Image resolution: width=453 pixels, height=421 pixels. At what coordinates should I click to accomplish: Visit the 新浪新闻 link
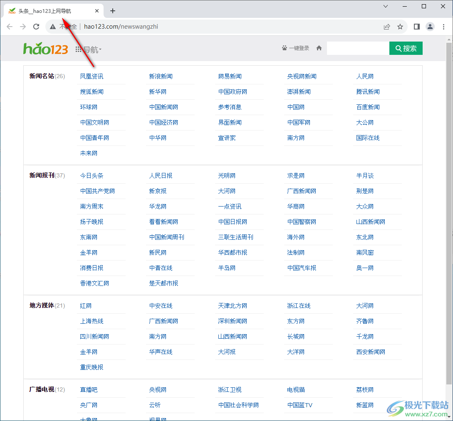tap(161, 76)
